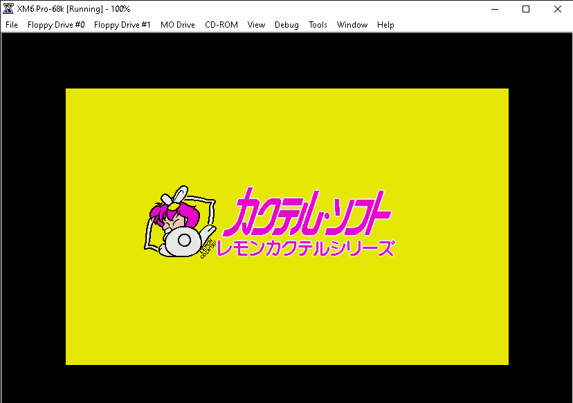Screen dimensions: 573x403
Task: Open the Help menu
Action: pyautogui.click(x=385, y=25)
